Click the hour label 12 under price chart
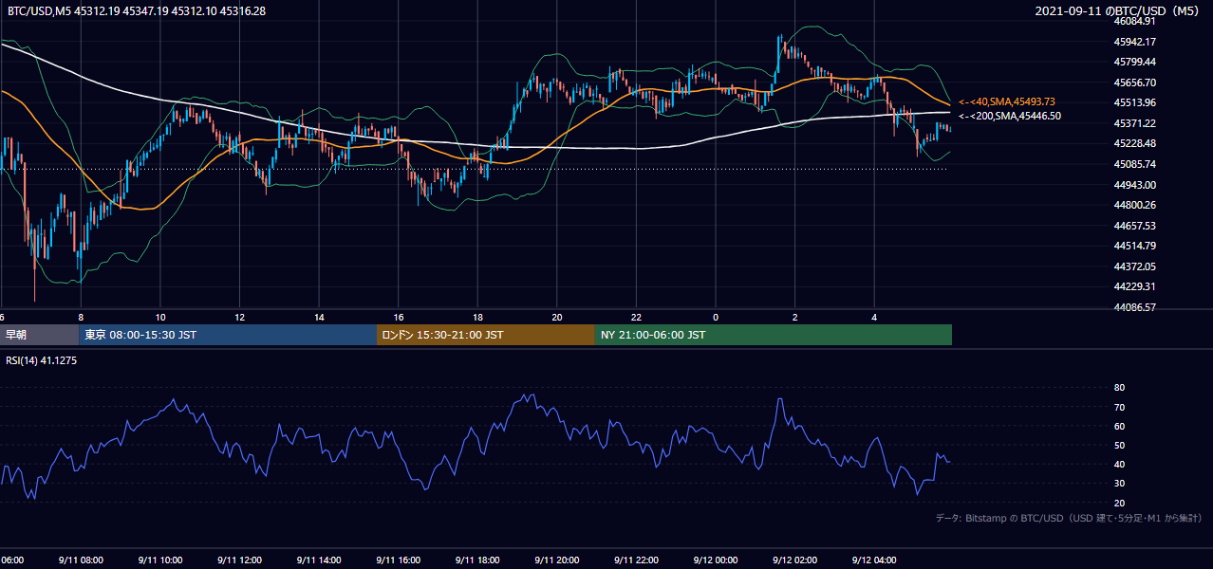The image size is (1213, 569). tap(240, 317)
